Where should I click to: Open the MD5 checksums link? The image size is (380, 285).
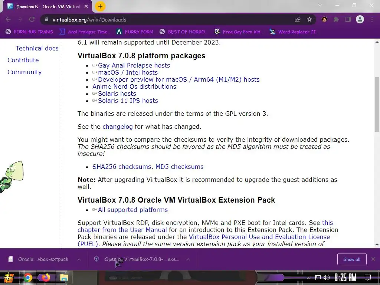click(x=179, y=167)
